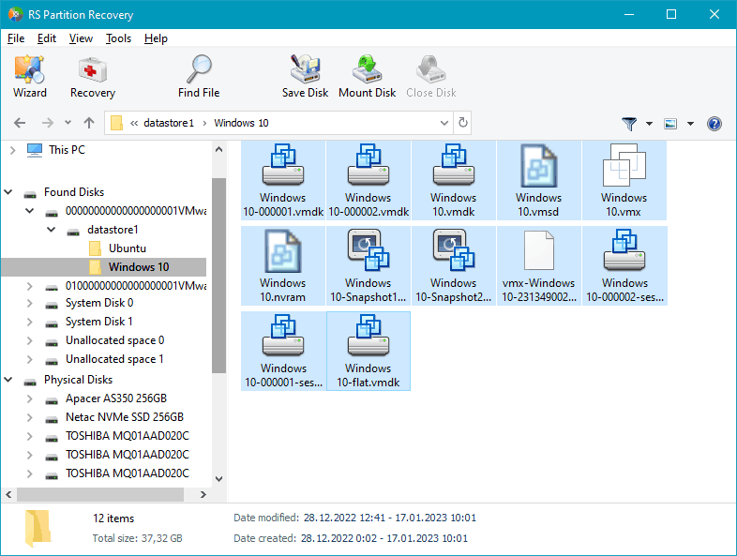Select Windows 10-000002.vmdk file

[368, 180]
